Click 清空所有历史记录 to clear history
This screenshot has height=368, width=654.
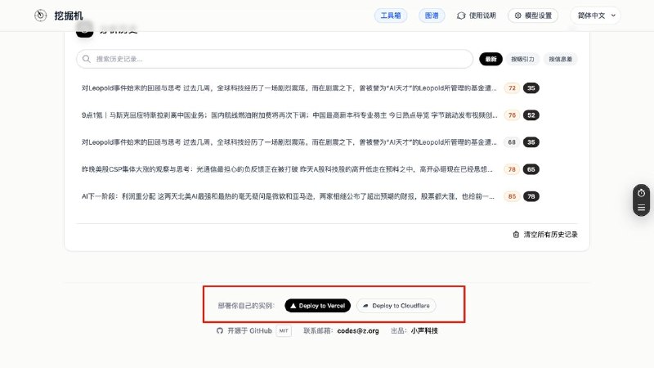click(x=545, y=235)
